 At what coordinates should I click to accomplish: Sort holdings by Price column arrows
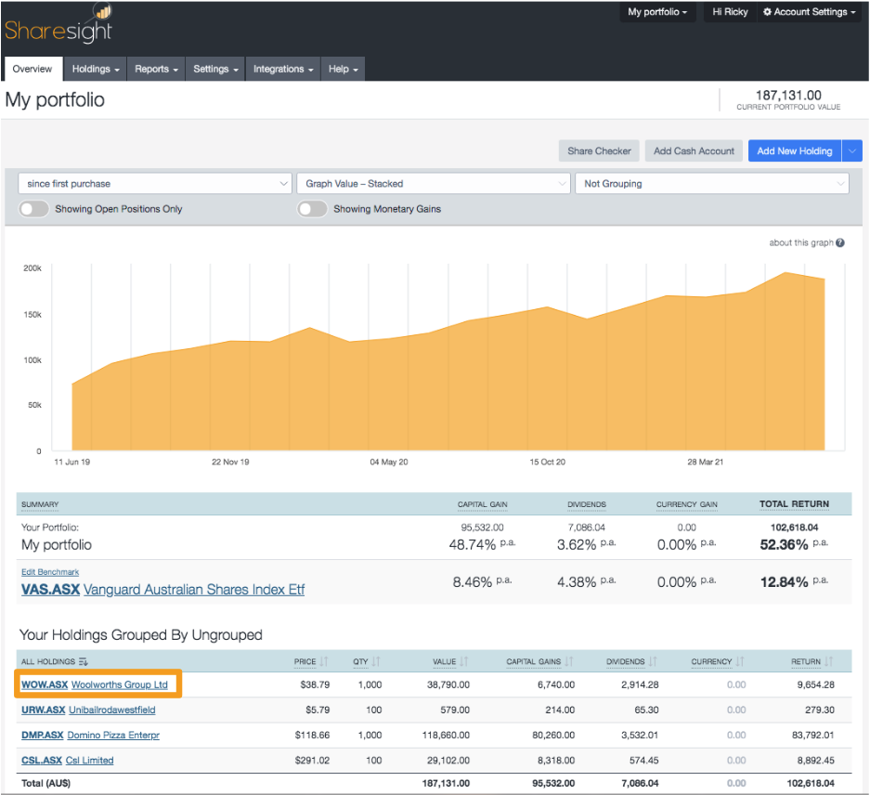[324, 661]
